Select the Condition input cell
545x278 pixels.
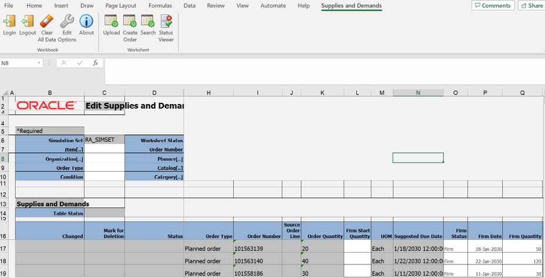105,176
